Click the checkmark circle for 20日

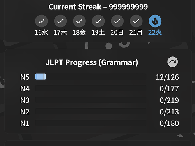[x=117, y=21]
